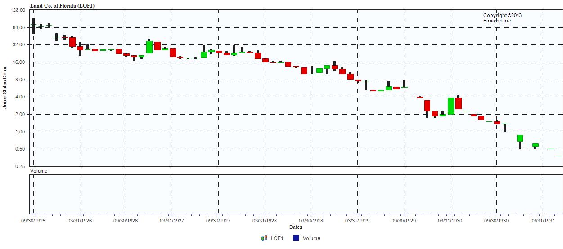Click the tall green candle after 09/30/1926
The width and height of the screenshot is (563, 249).
tap(149, 47)
